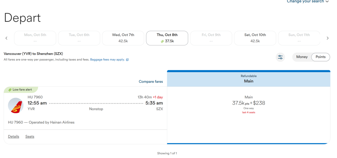Open the Seats view for HU 7960
Screen dimensions: 337x158
click(x=30, y=137)
